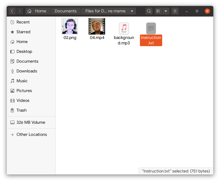This screenshot has width=220, height=182.
Task: Open the Documents path bar segment
Action: pos(65,11)
